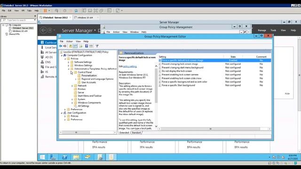Click the Server Manager back navigation arrow
This screenshot has width=301, height=169.
pyautogui.click(x=44, y=30)
